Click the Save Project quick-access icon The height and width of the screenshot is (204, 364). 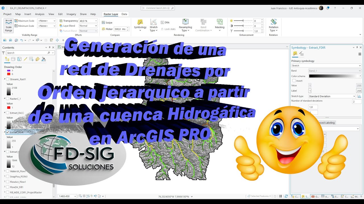(16, 40)
